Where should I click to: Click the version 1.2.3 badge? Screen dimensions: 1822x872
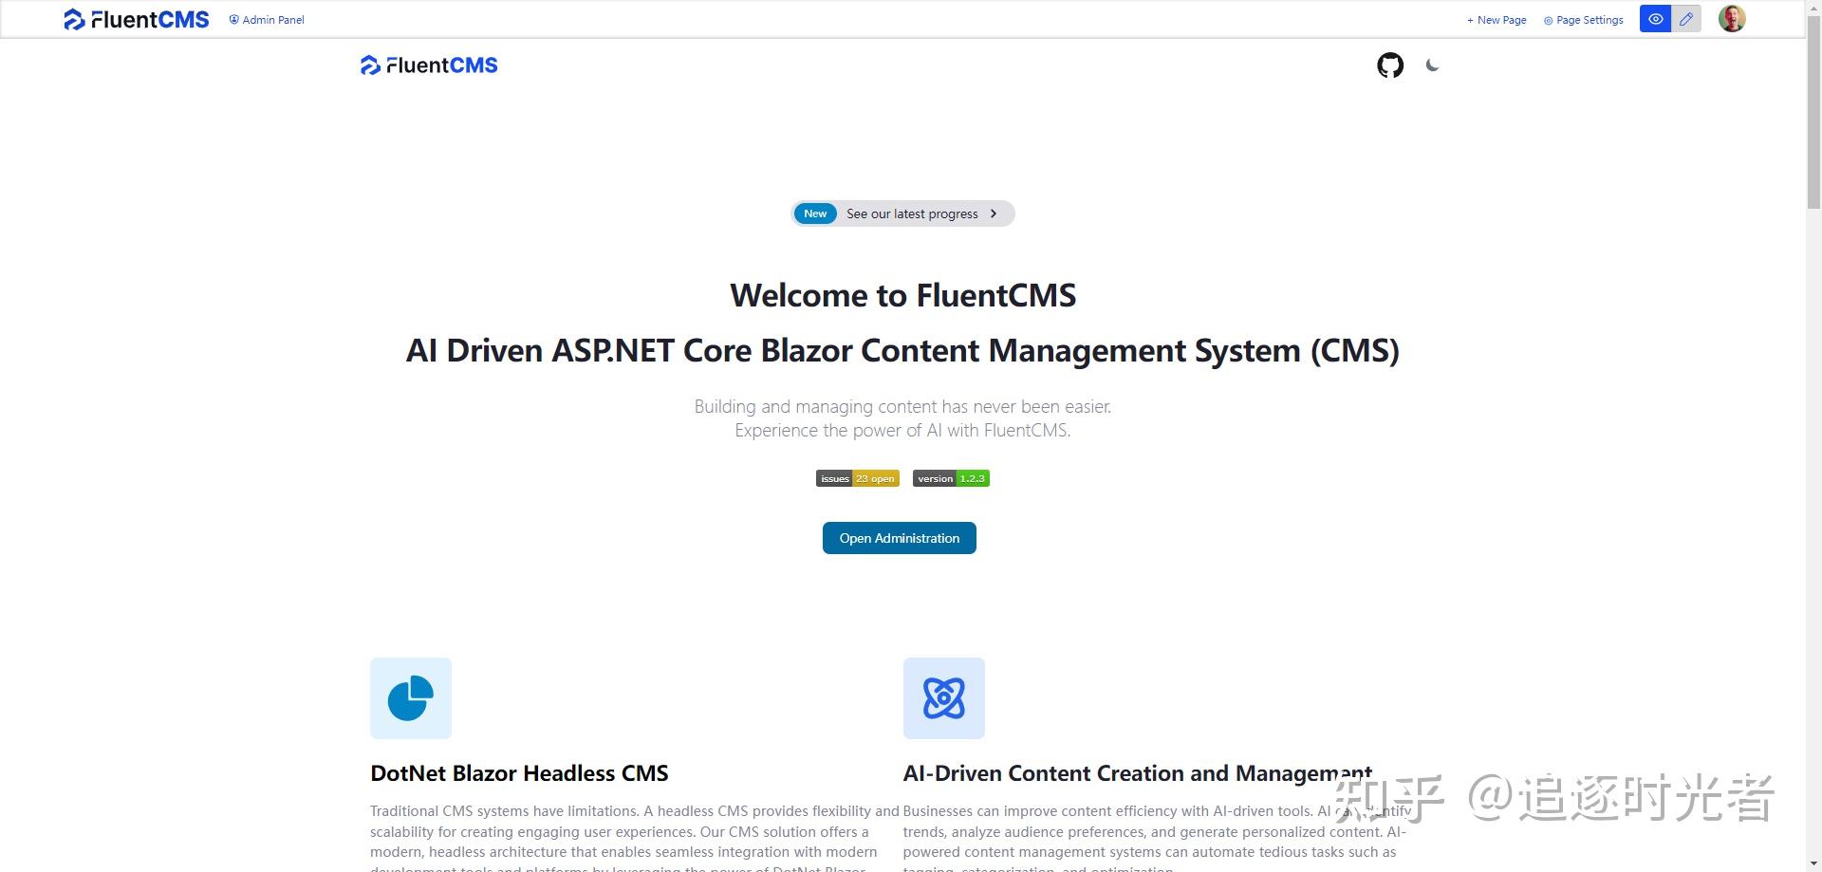[951, 478]
